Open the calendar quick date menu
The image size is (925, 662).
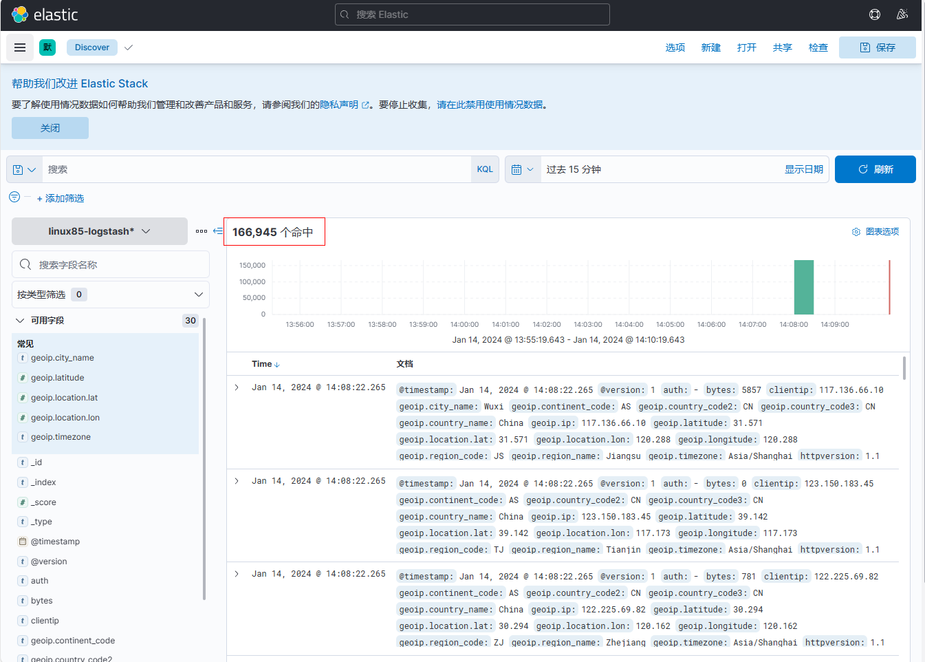coord(522,169)
